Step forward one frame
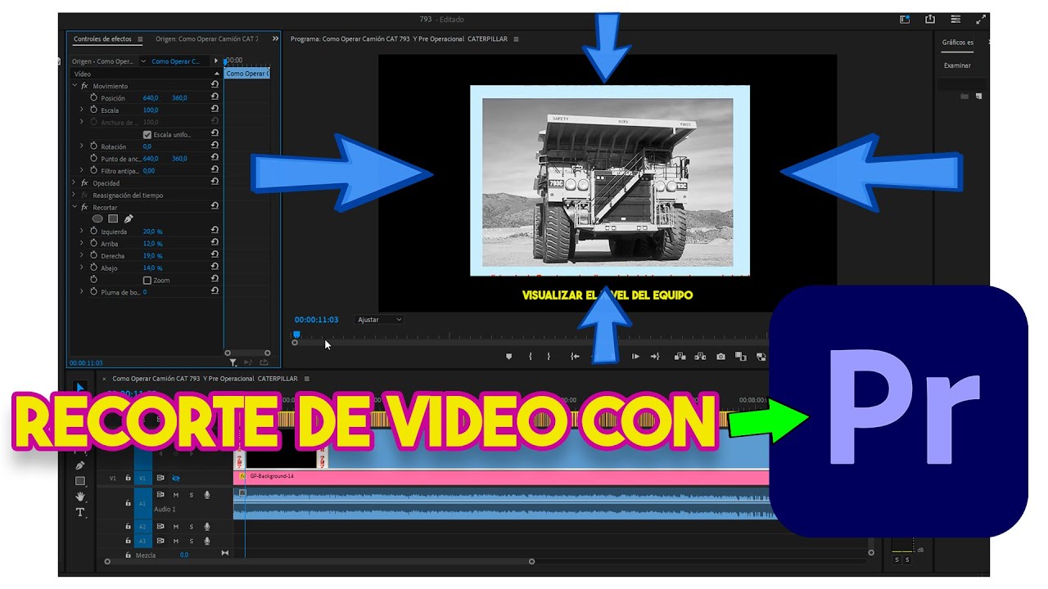The width and height of the screenshot is (1048, 589). coord(635,357)
